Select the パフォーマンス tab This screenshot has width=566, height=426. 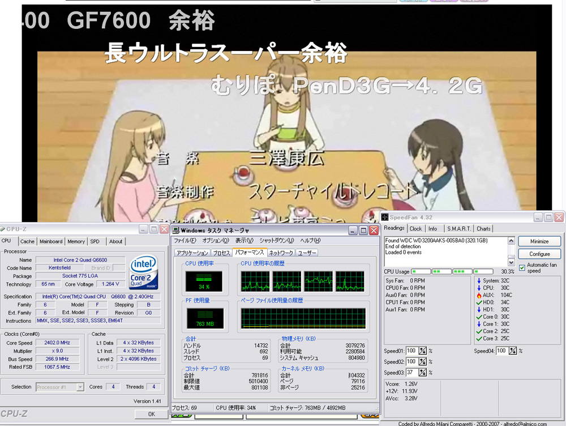[x=250, y=252]
